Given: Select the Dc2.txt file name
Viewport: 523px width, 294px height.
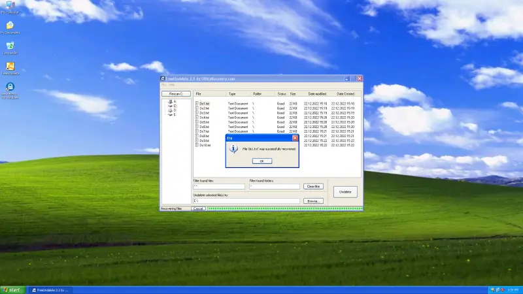Looking at the screenshot, I should click(x=205, y=108).
